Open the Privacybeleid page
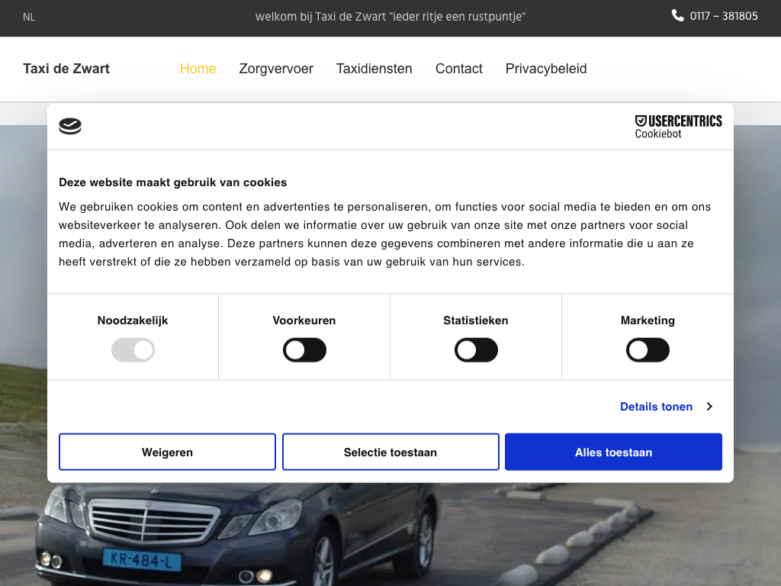This screenshot has width=781, height=586. pyautogui.click(x=546, y=69)
